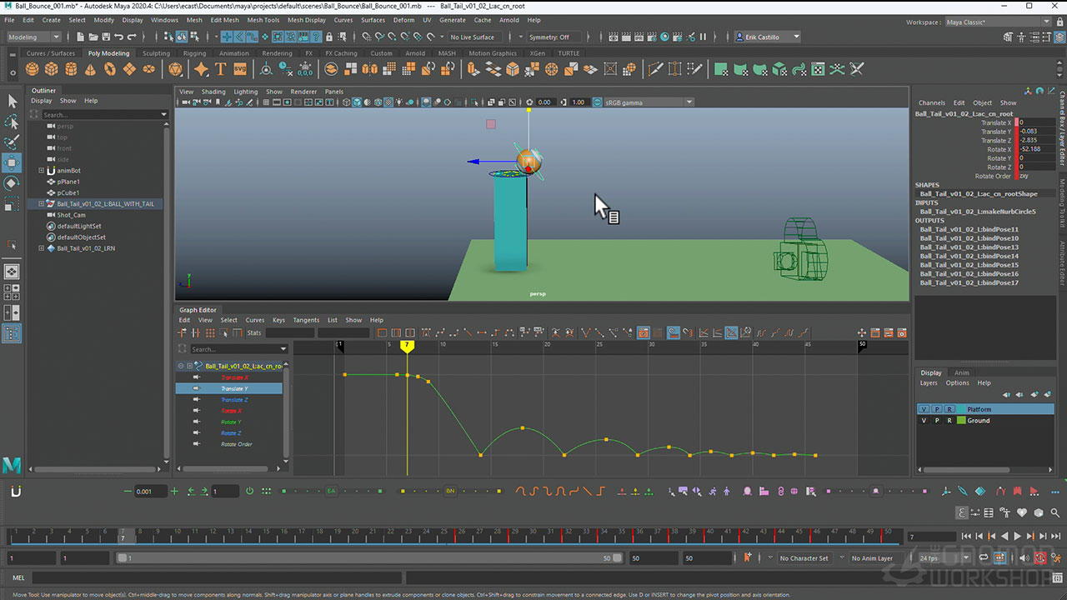
Task: Open the Modeling menu set dropdown
Action: (33, 37)
